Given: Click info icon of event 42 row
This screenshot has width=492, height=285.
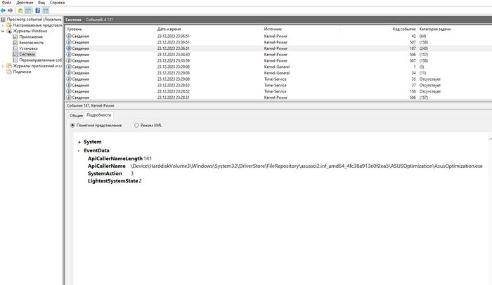Looking at the screenshot, I should pyautogui.click(x=69, y=36).
